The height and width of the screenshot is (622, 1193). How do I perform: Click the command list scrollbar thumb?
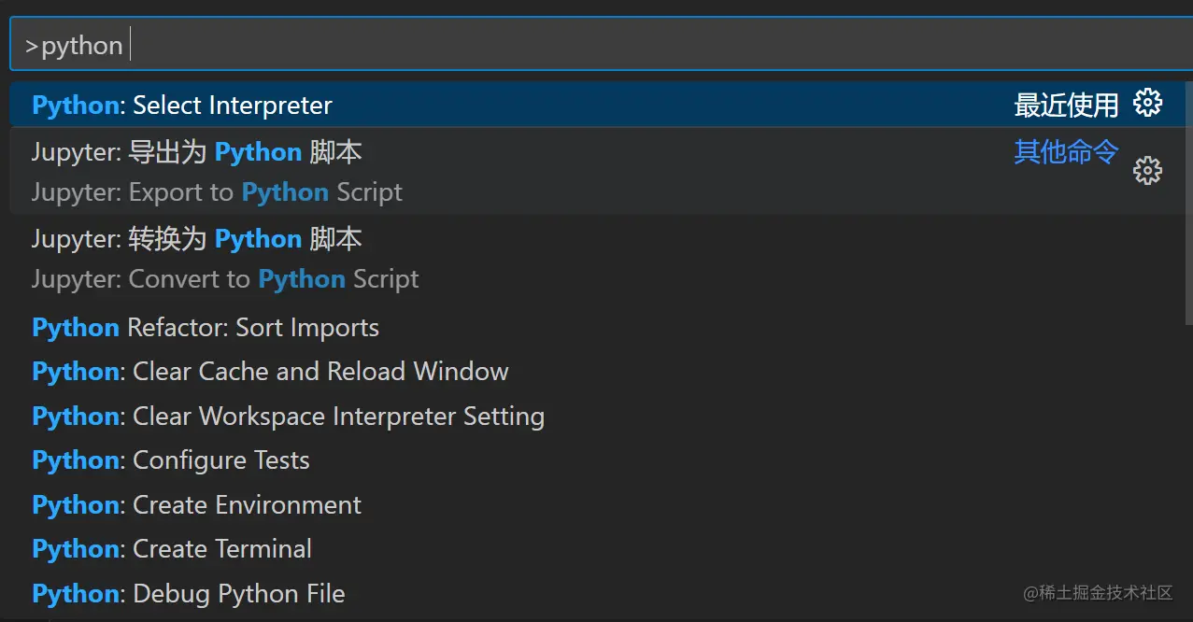coord(1188,204)
